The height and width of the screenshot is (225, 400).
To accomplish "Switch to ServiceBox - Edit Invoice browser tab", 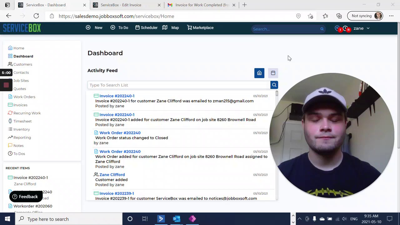I will pyautogui.click(x=121, y=5).
